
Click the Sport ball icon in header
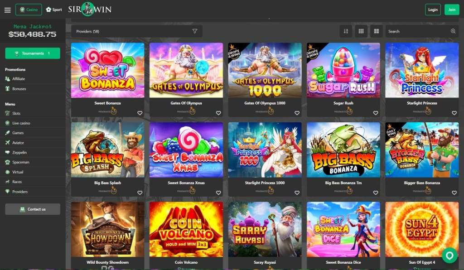tap(48, 10)
